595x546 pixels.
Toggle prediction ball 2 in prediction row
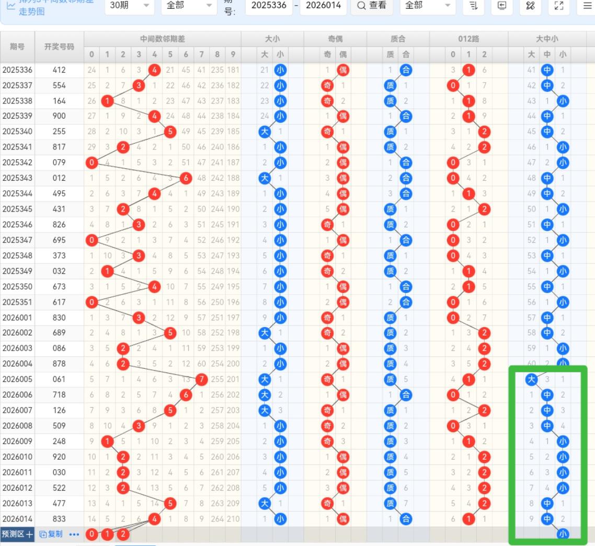tap(123, 534)
